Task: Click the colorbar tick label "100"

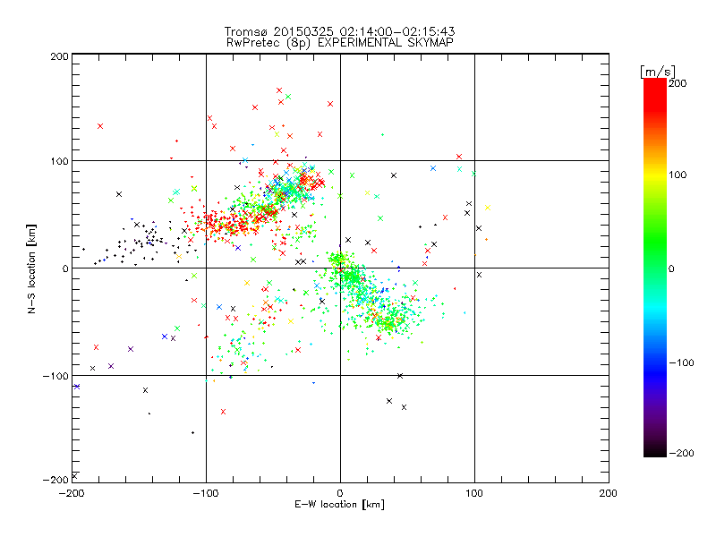Action: coord(678,175)
